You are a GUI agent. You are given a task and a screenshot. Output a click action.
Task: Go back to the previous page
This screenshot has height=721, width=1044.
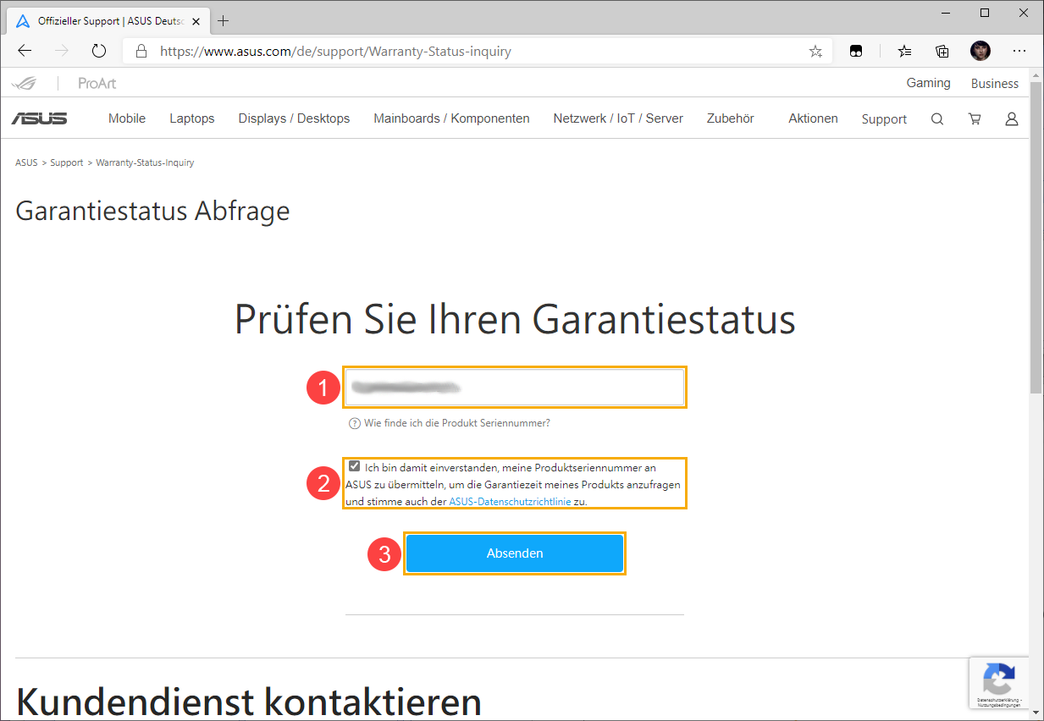click(x=25, y=51)
